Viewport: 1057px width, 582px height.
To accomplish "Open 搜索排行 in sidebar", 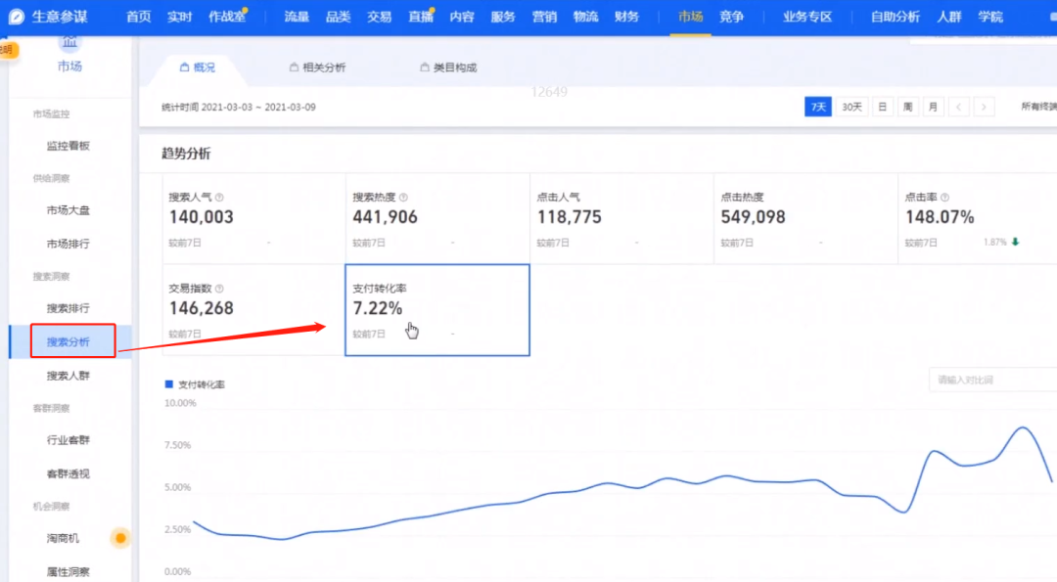I will [x=69, y=308].
